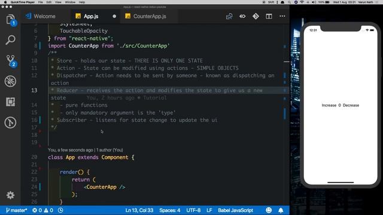Click the 'TouchableOpacity' text on line 6
The width and height of the screenshot is (383, 215).
pyautogui.click(x=84, y=31)
